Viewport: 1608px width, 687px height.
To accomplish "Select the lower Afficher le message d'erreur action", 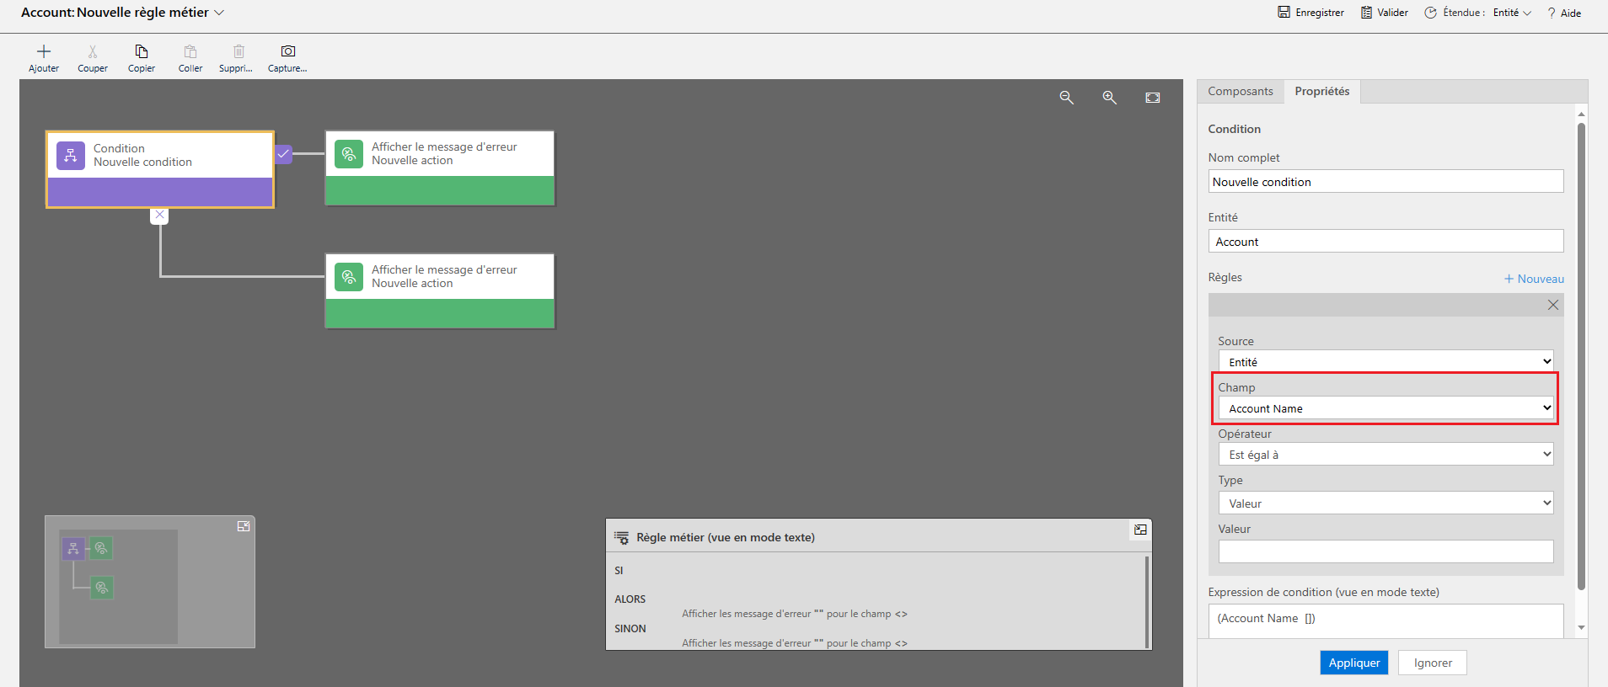I will click(440, 290).
